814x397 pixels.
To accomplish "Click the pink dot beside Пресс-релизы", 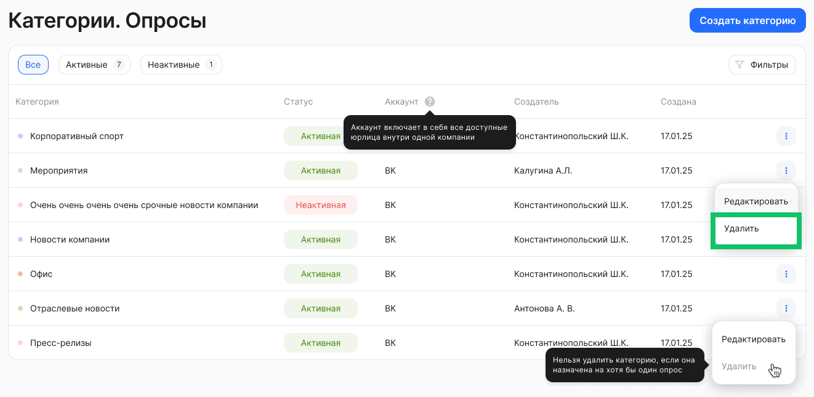I will click(20, 343).
